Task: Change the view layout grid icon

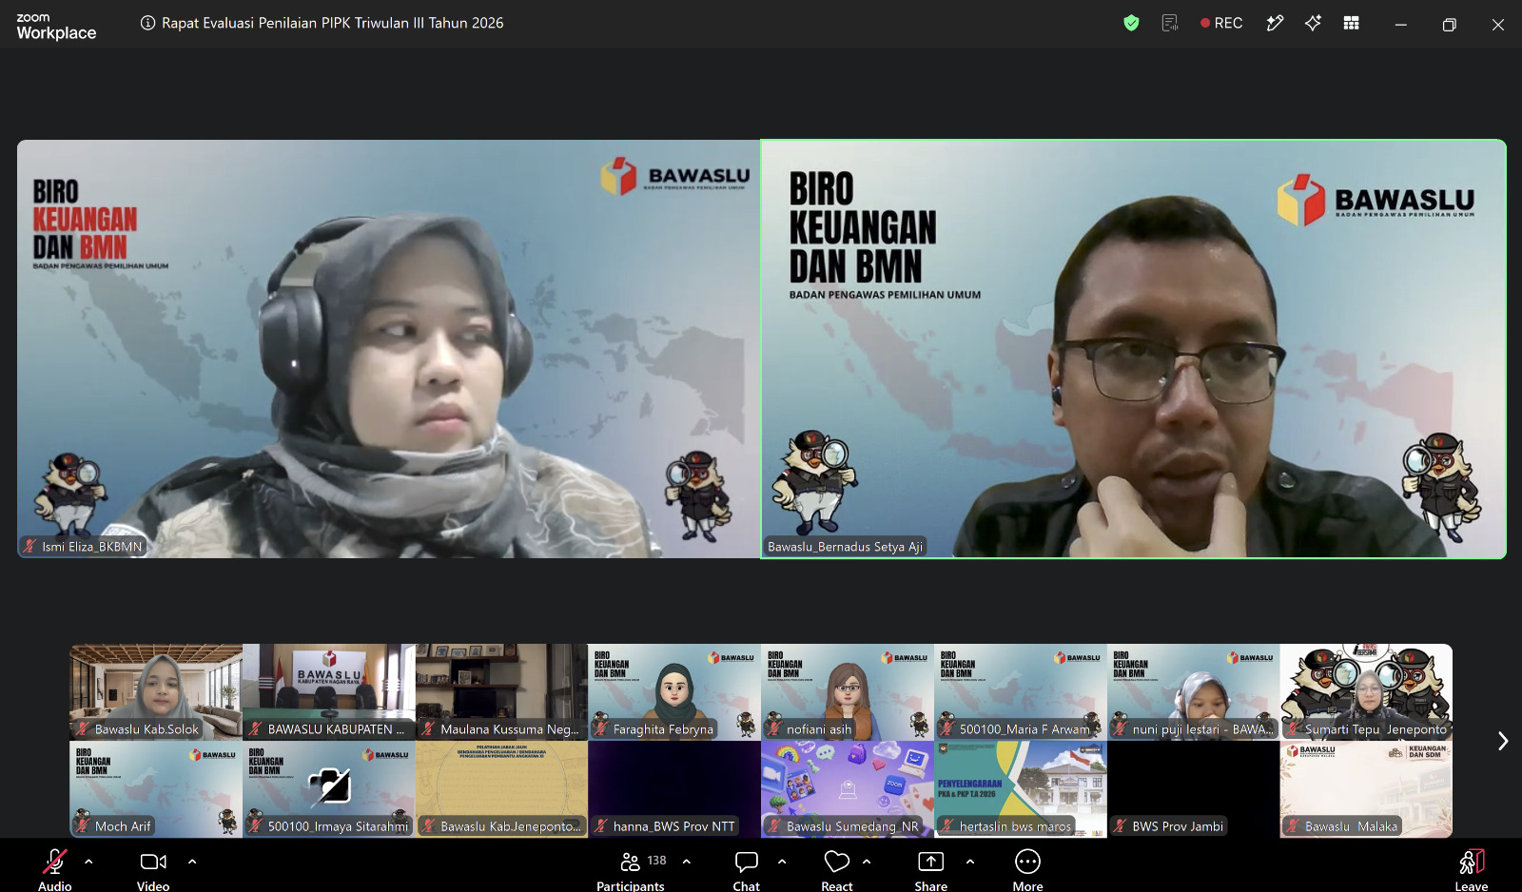Action: (1351, 23)
